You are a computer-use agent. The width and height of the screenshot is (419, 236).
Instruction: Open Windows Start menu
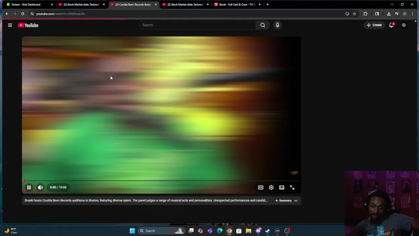(132, 231)
